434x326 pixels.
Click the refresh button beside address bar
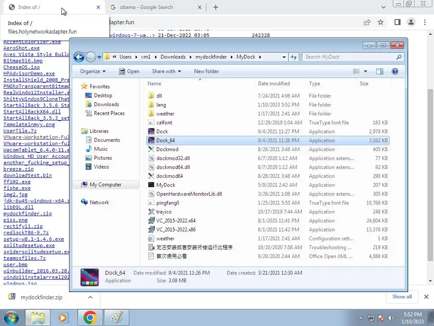(x=294, y=57)
